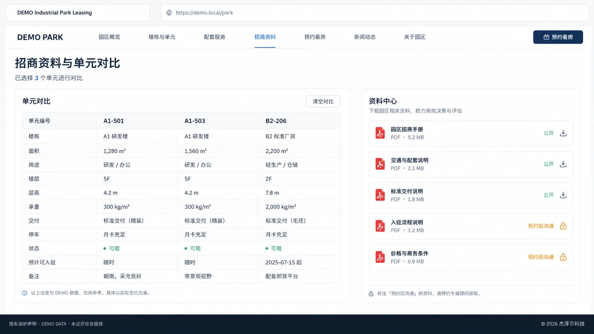
Task: Click the globe icon in address bar
Action: [x=169, y=13]
